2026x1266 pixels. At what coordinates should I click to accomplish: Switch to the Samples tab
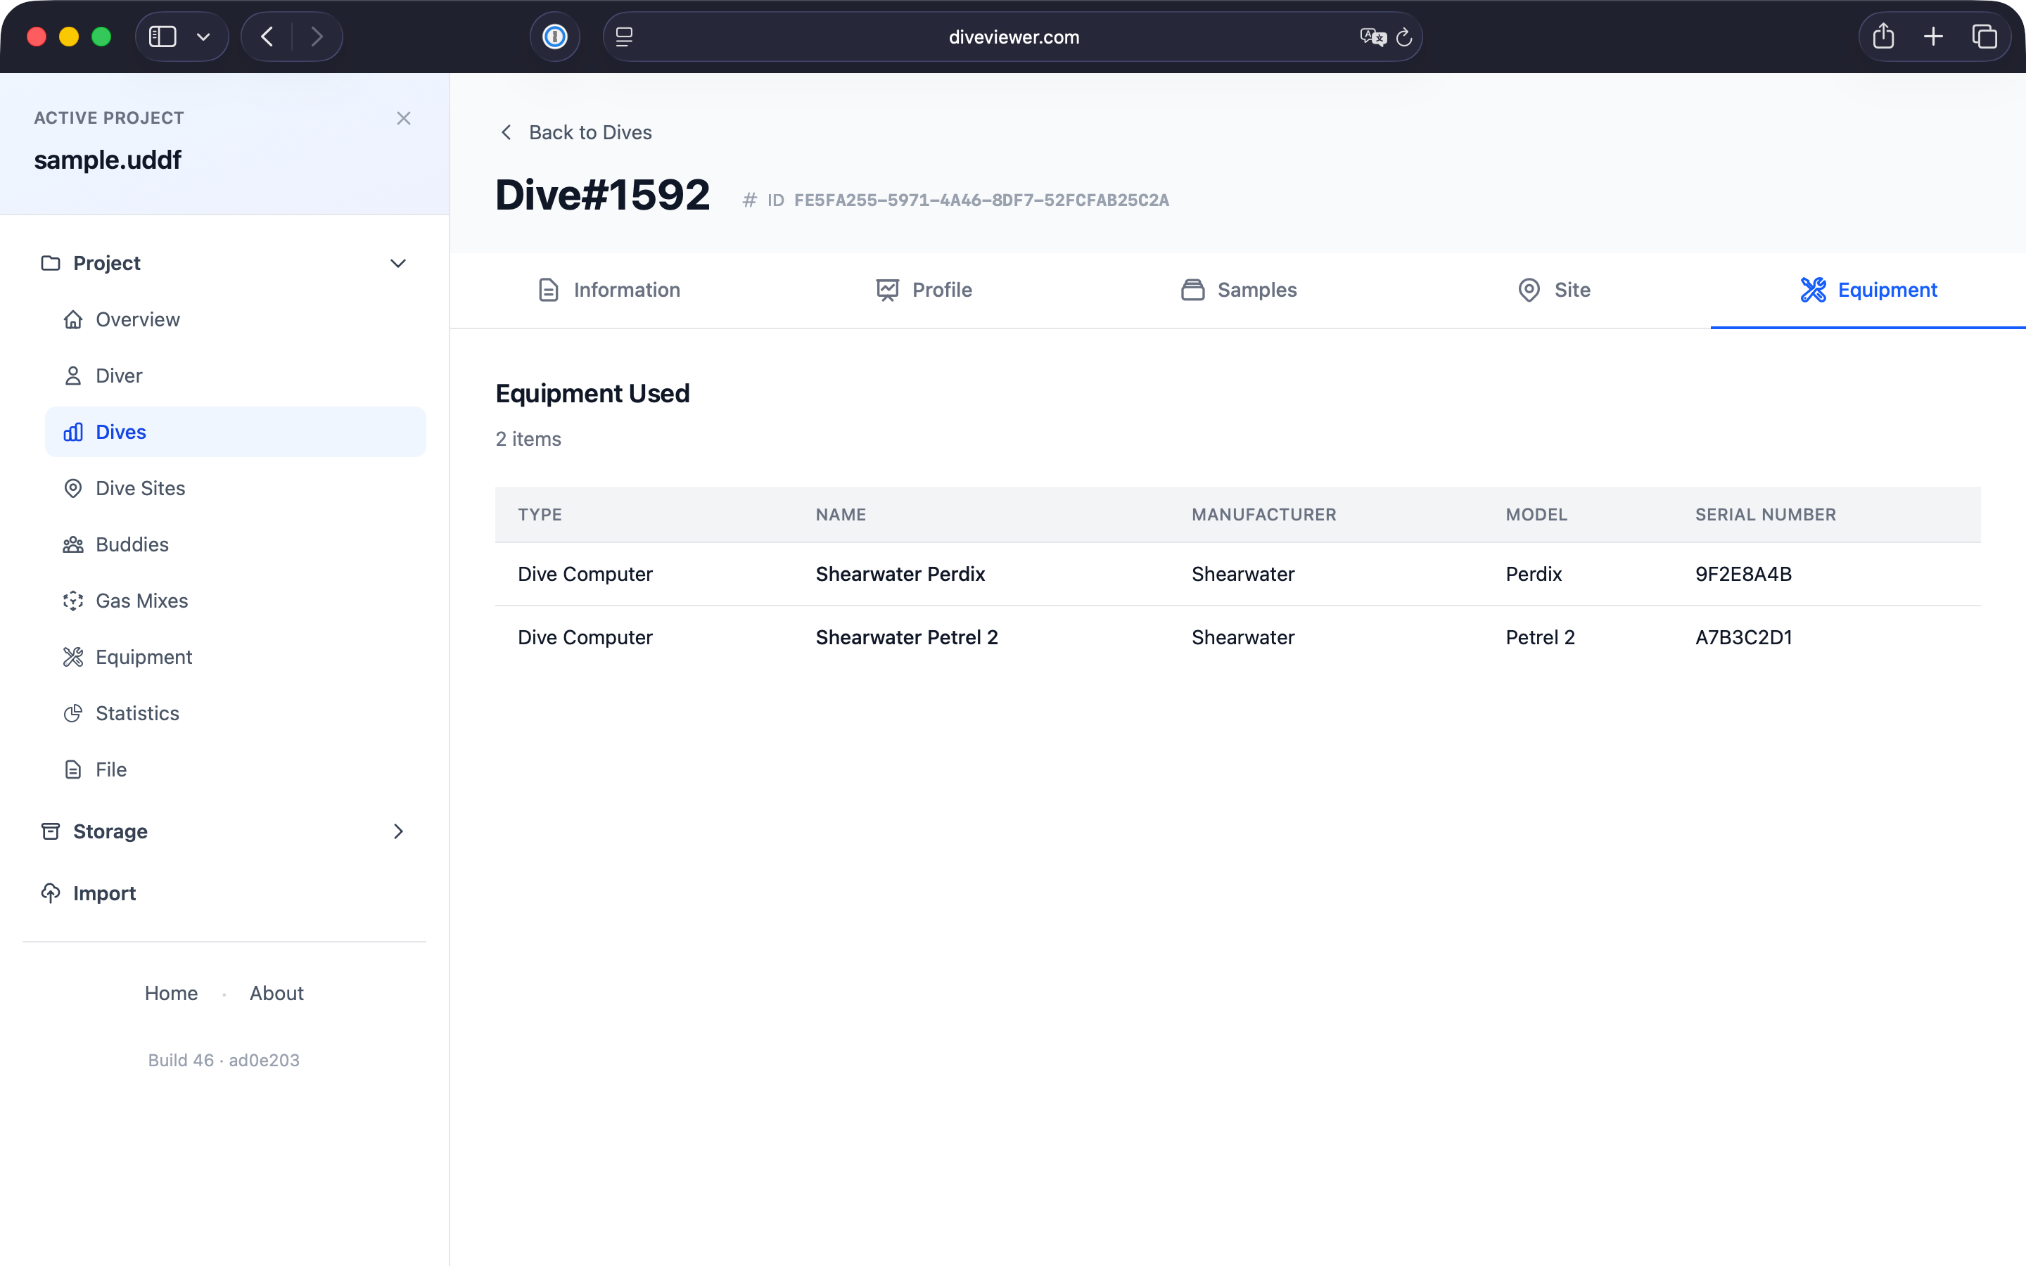coord(1239,290)
